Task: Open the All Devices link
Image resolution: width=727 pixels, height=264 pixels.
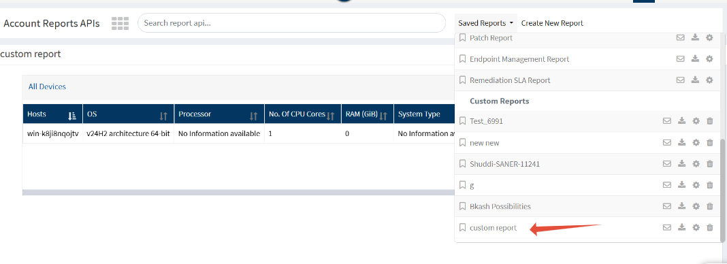Action: (x=47, y=86)
